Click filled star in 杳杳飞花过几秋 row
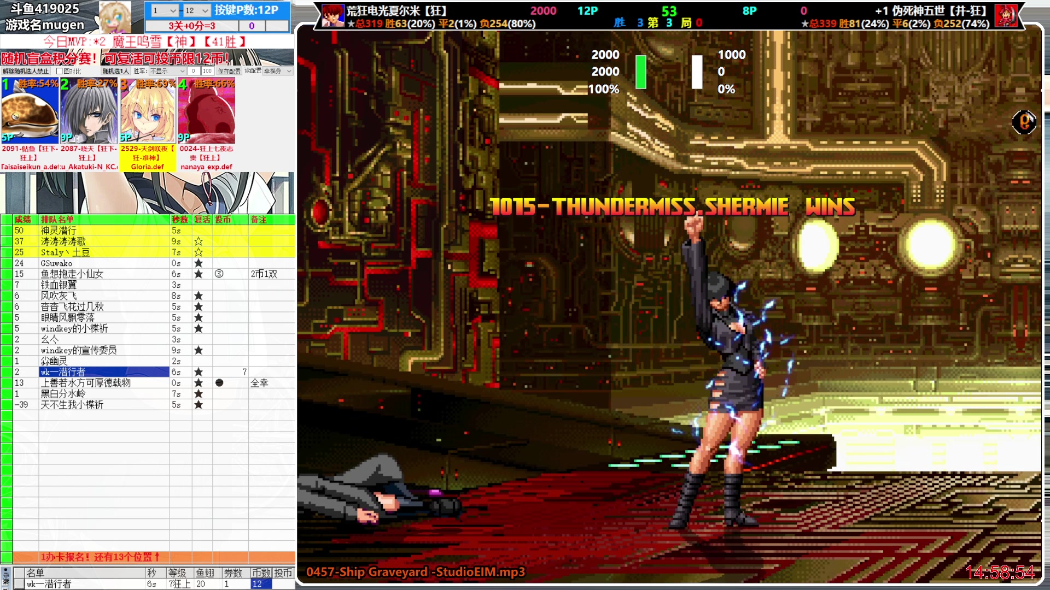1050x590 pixels. click(x=199, y=307)
